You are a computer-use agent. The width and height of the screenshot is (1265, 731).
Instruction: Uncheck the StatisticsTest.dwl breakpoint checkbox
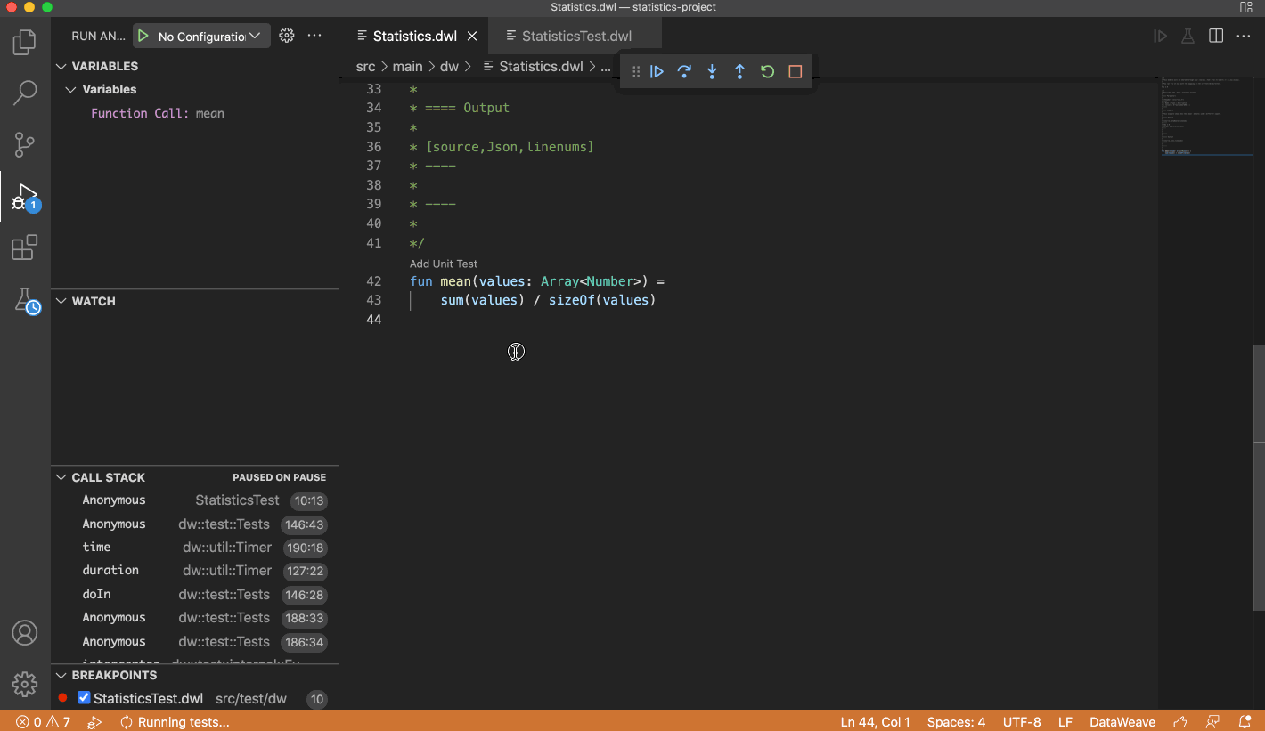[84, 698]
